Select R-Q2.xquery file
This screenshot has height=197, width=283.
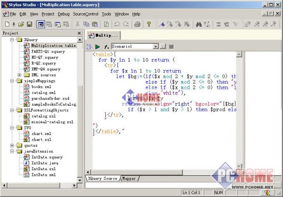(x=44, y=63)
